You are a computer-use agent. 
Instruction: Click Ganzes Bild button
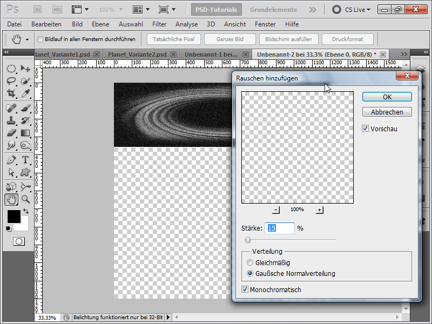230,39
